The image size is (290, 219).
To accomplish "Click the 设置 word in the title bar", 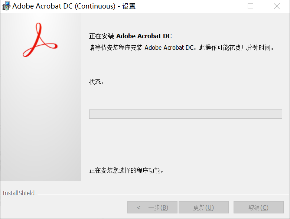I will coord(129,6).
